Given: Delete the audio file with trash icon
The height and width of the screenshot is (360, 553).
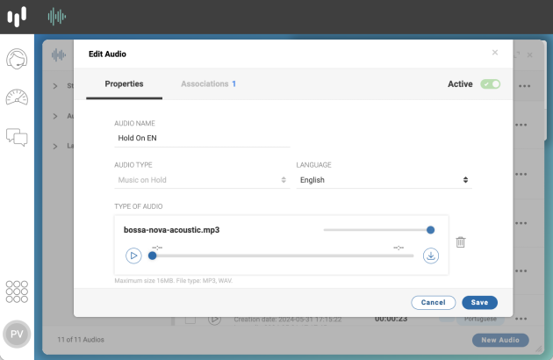Looking at the screenshot, I should [460, 242].
